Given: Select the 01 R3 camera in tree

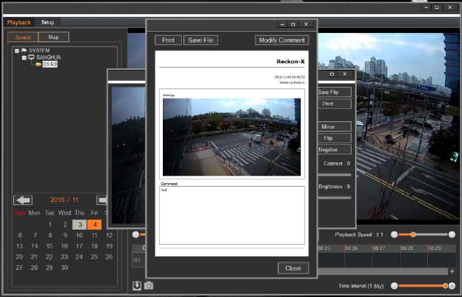Looking at the screenshot, I should coord(50,64).
